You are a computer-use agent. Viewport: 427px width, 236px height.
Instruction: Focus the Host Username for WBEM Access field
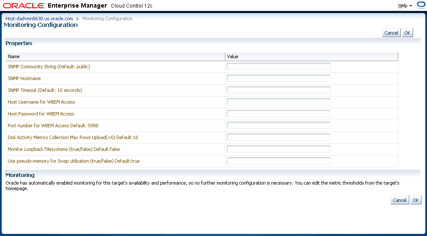click(x=279, y=102)
